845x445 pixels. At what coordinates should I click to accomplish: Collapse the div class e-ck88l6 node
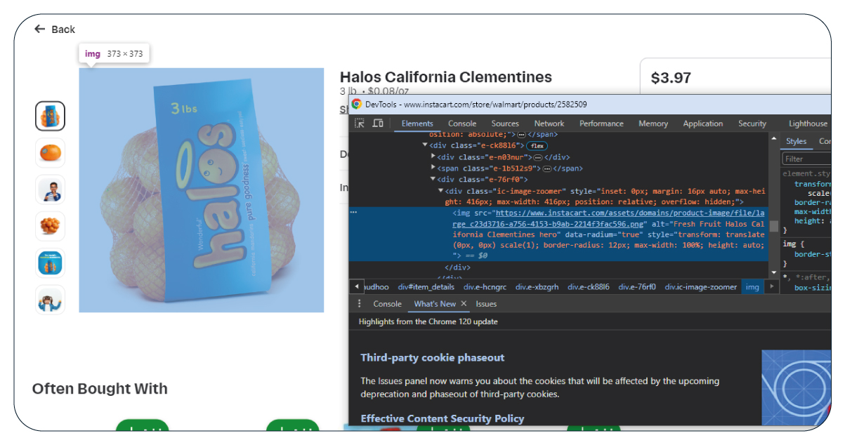click(x=426, y=145)
